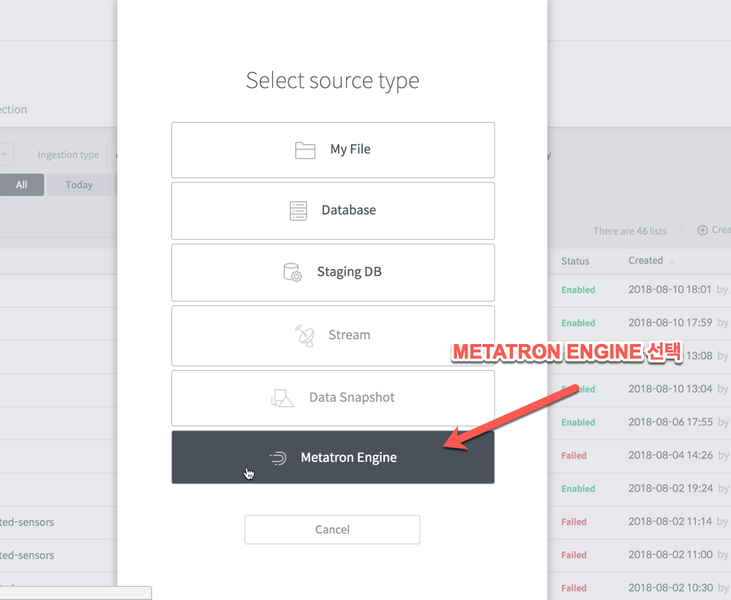Click the Ingestion type filter label
Screen dimensions: 731x600
[68, 155]
